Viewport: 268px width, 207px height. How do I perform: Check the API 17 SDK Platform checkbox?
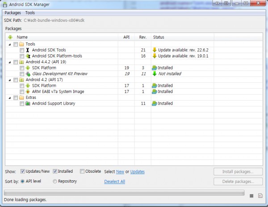click(x=22, y=86)
